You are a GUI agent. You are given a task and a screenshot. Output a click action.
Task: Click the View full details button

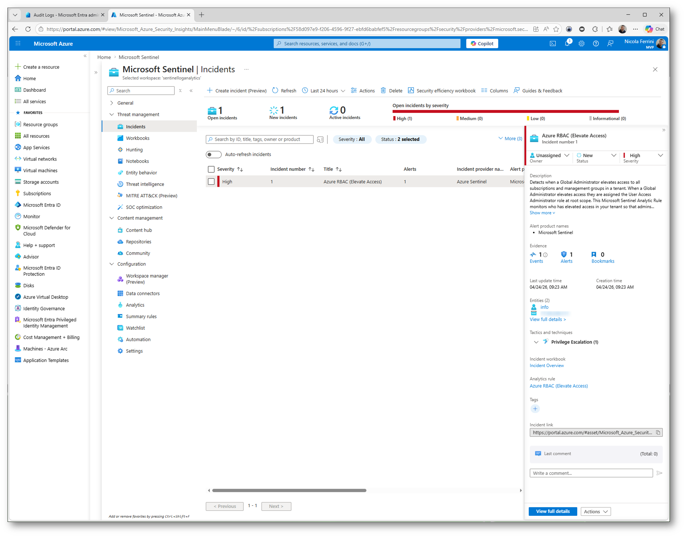point(553,511)
